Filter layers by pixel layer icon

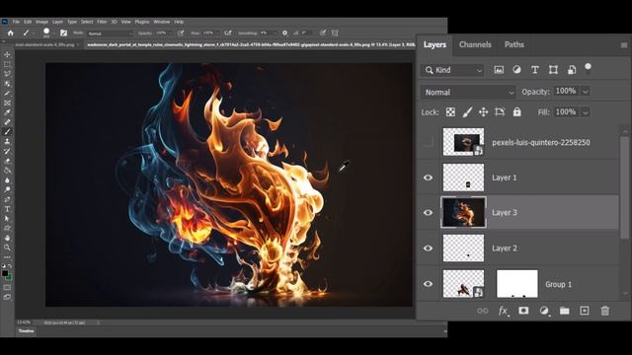(499, 70)
